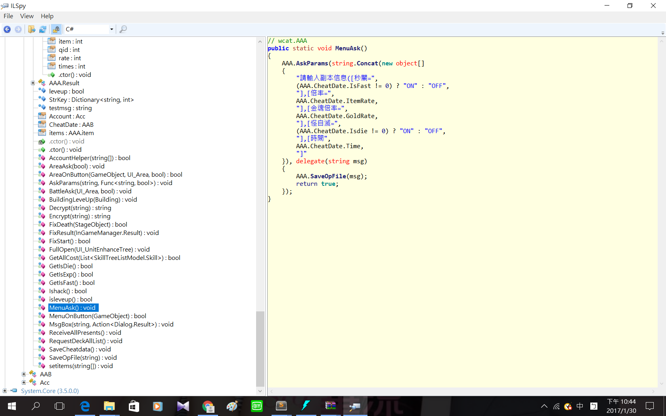666x416 pixels.
Task: Click AskParams link in code pane
Action: [x=312, y=63]
